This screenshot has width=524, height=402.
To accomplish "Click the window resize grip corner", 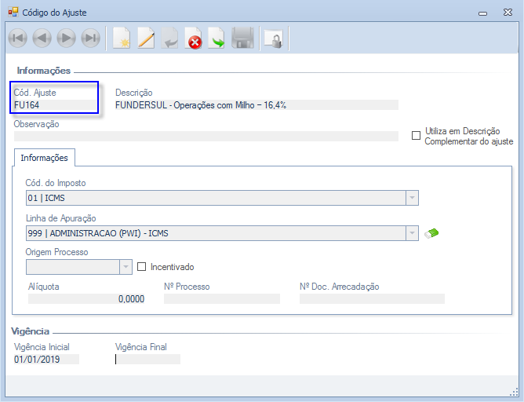I will coord(514,393).
